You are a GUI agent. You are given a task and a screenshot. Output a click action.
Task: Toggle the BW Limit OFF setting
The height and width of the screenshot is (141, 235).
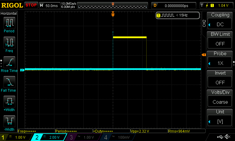[220, 43]
